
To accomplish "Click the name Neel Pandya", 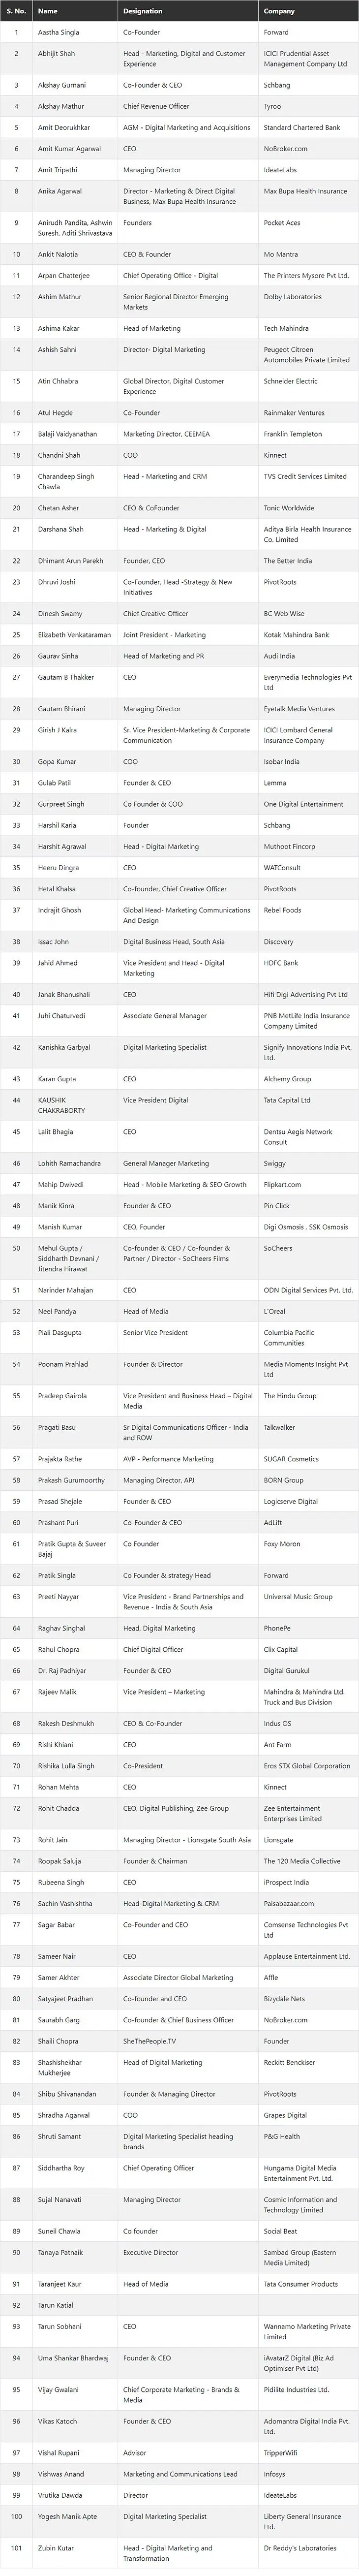I will tap(57, 1311).
